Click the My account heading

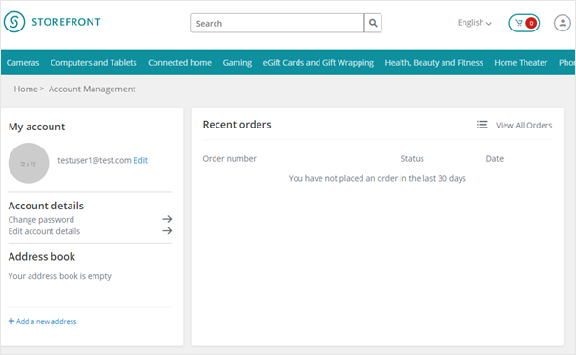pyautogui.click(x=37, y=127)
